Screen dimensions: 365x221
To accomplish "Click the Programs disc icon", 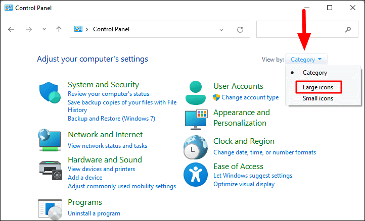I will [50, 209].
